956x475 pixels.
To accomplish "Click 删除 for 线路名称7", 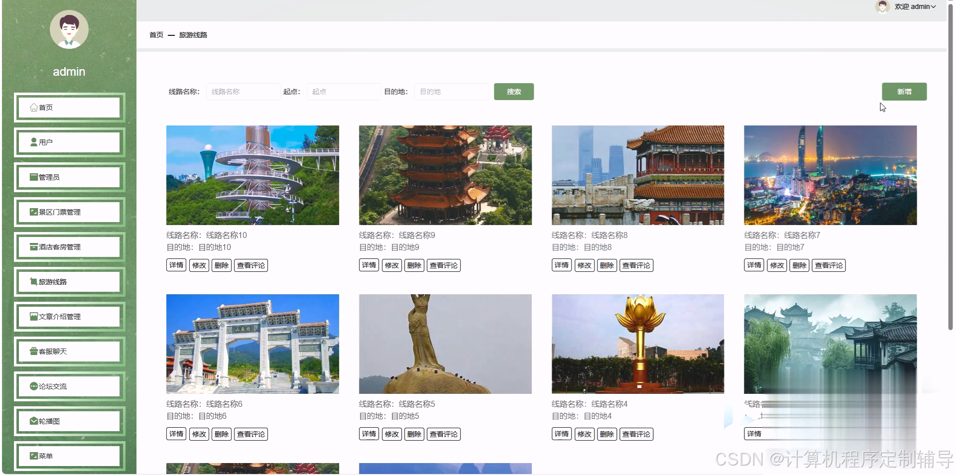I will [x=799, y=265].
